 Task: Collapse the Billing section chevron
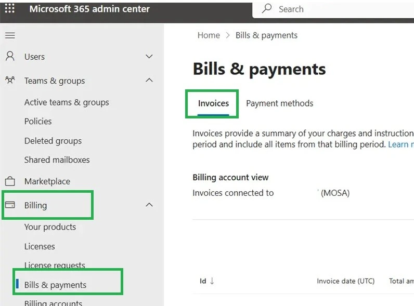click(149, 205)
